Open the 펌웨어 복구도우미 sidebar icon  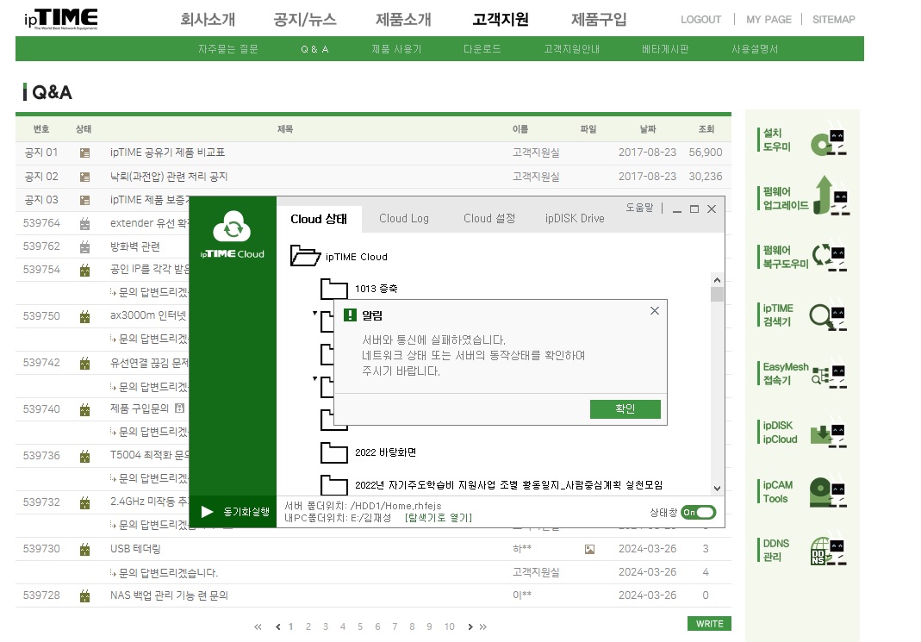pyautogui.click(x=829, y=257)
